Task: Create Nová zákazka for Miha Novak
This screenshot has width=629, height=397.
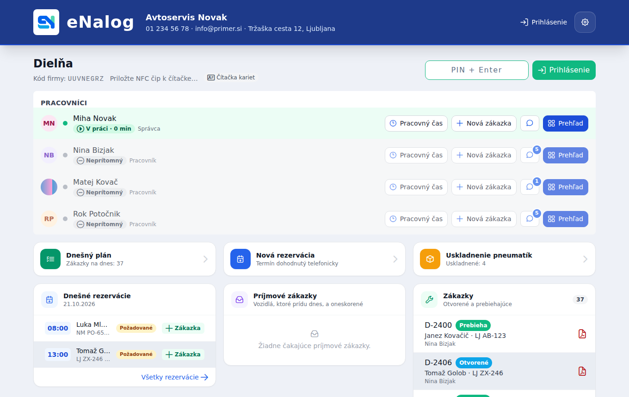Action: (484, 123)
